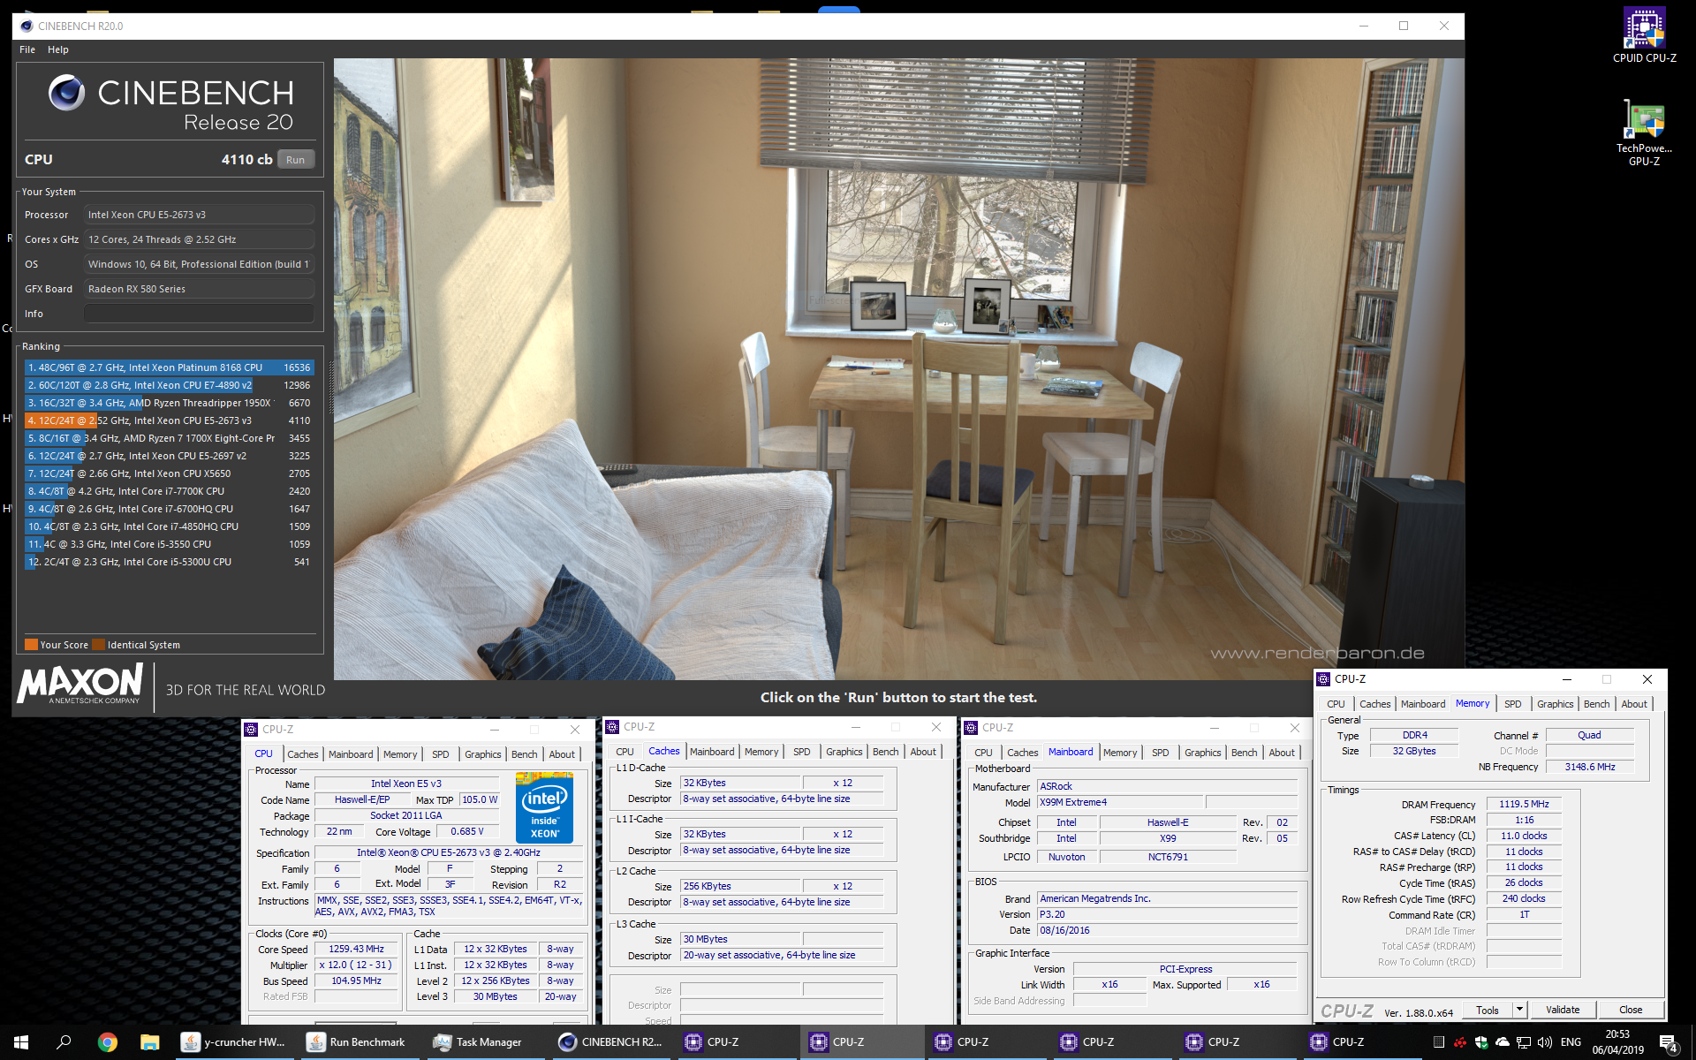This screenshot has width=1696, height=1060.
Task: Click the GFX Board field Radeon RX 580
Action: pos(199,289)
